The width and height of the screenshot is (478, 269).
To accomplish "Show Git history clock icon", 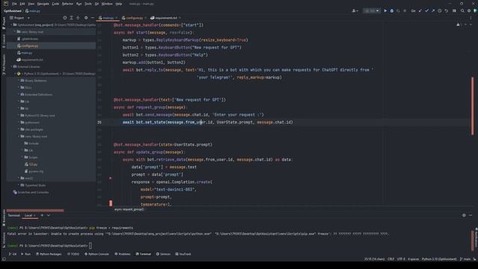I will coord(440,10).
